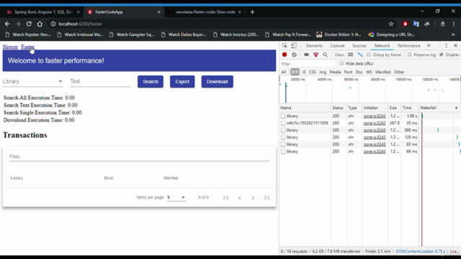The width and height of the screenshot is (461, 259).
Task: Tick checkbox for the 128 ms library request
Action: [x=283, y=137]
